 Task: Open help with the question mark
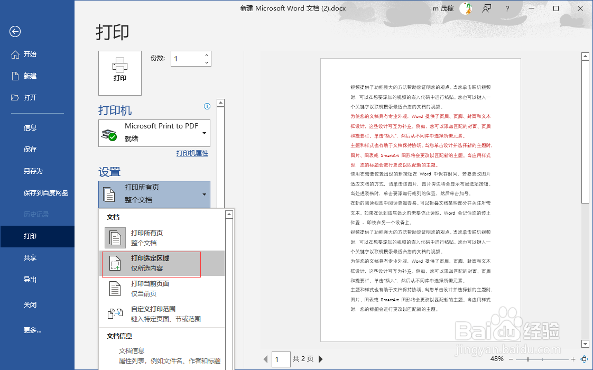[507, 8]
